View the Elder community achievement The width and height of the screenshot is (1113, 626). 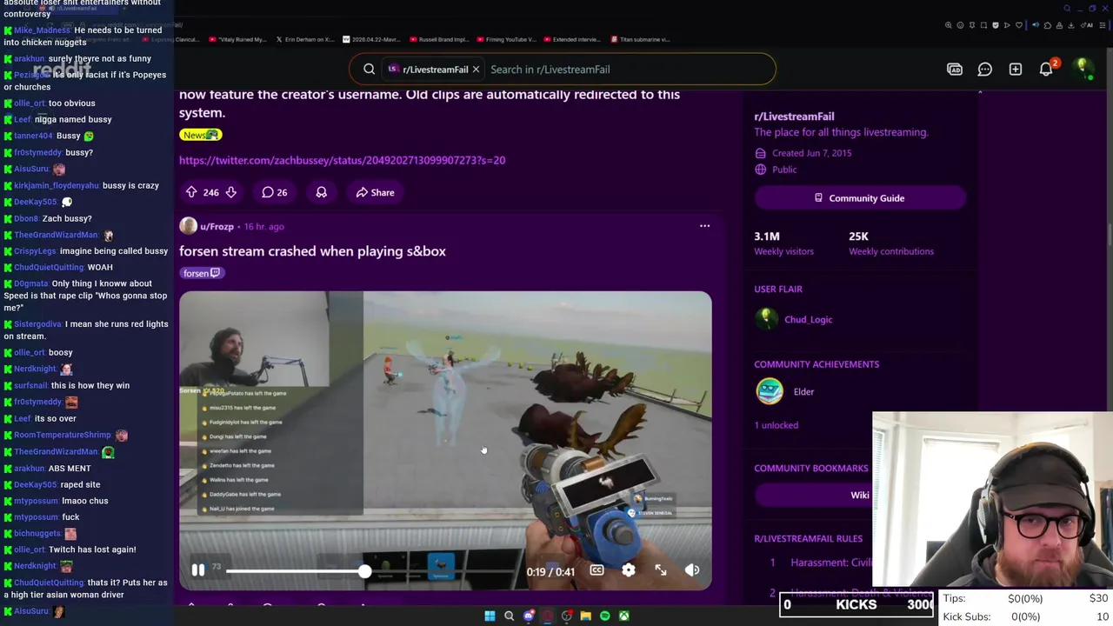803,392
